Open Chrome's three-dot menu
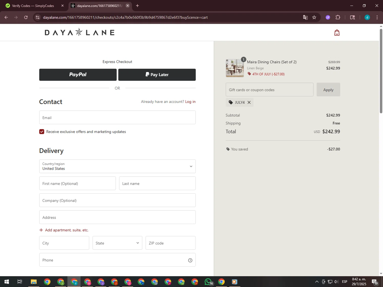Viewport: 383px width, 287px height. (377, 17)
